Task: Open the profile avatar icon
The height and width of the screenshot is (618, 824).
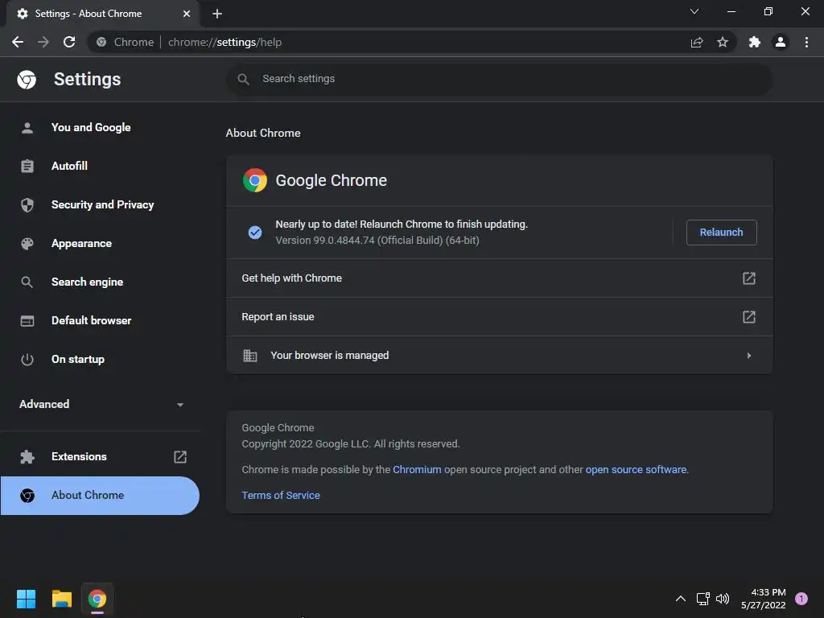Action: (781, 42)
